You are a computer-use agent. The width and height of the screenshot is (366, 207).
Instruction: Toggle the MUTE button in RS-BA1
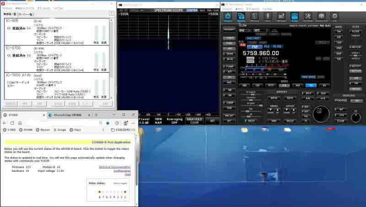coord(251,121)
